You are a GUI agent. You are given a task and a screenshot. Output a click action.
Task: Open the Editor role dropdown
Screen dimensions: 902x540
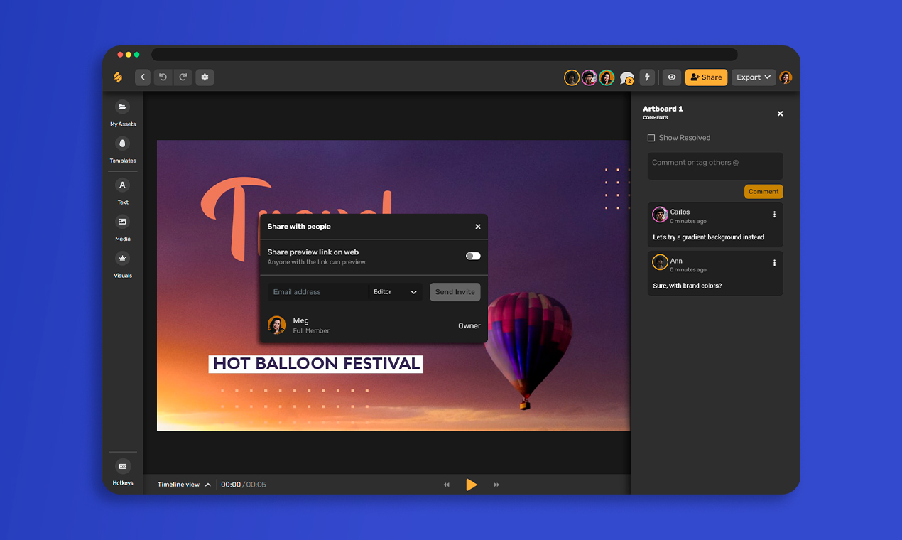[x=396, y=292]
